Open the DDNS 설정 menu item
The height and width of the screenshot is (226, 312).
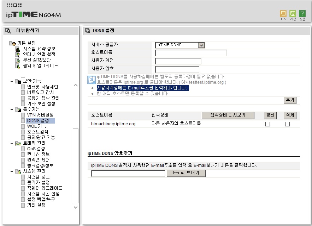pos(38,120)
